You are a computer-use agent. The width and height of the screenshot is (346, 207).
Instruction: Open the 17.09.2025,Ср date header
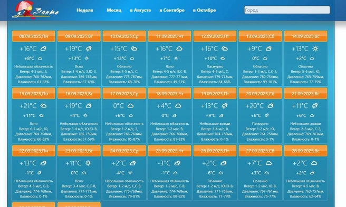[124, 93]
